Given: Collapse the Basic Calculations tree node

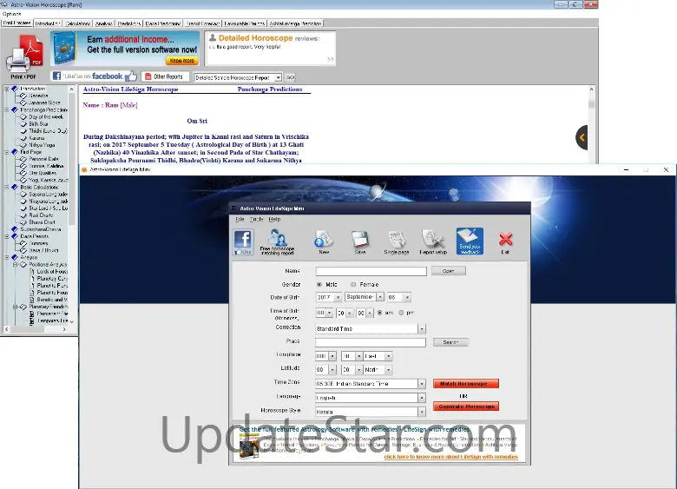Looking at the screenshot, I should 6,188.
